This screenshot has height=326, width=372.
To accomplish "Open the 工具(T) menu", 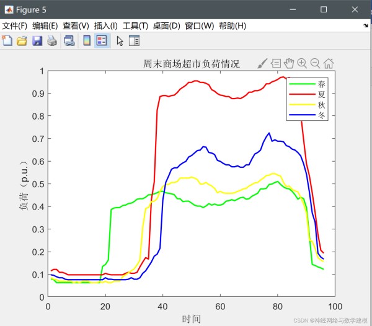I will (135, 25).
